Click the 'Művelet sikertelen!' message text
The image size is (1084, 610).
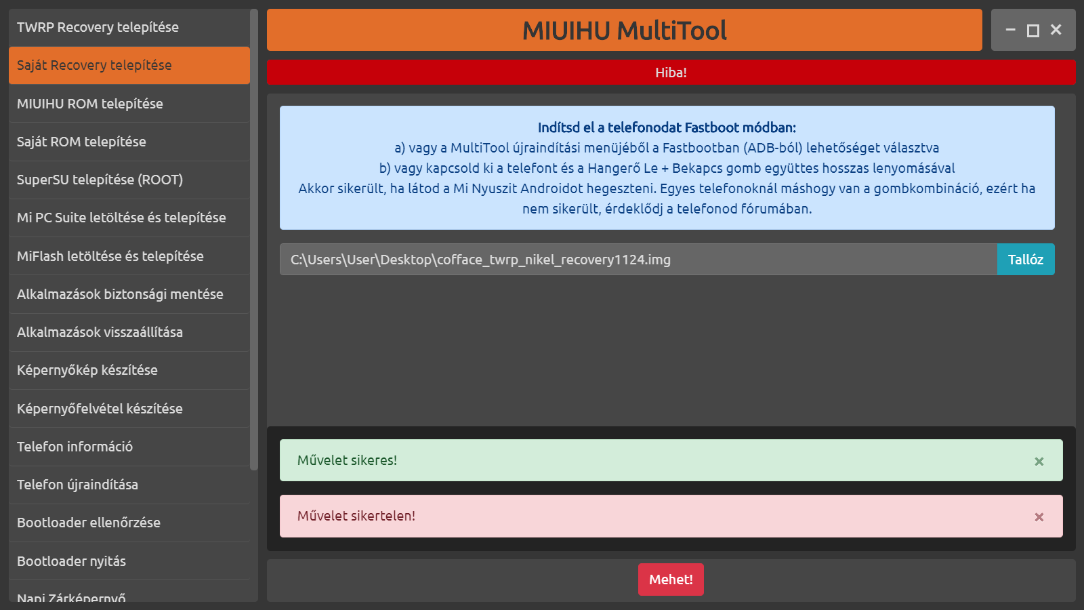coord(356,516)
